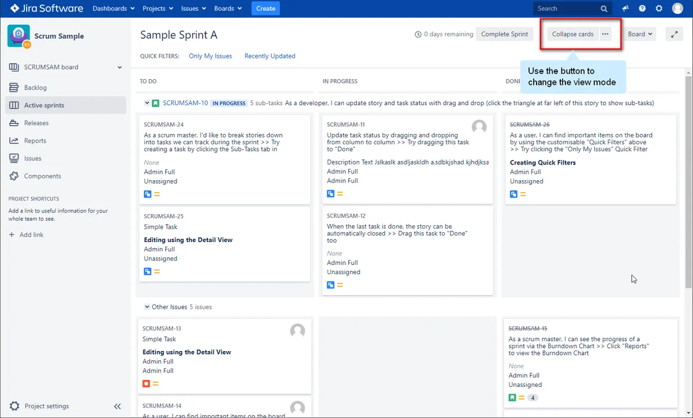Click the assignee avatar on SCRUMSAM-14 card
This screenshot has height=418, width=693.
pos(297,408)
